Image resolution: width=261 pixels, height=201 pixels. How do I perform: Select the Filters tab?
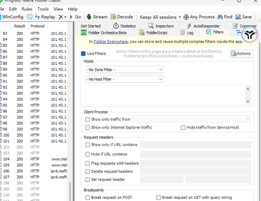[215, 32]
